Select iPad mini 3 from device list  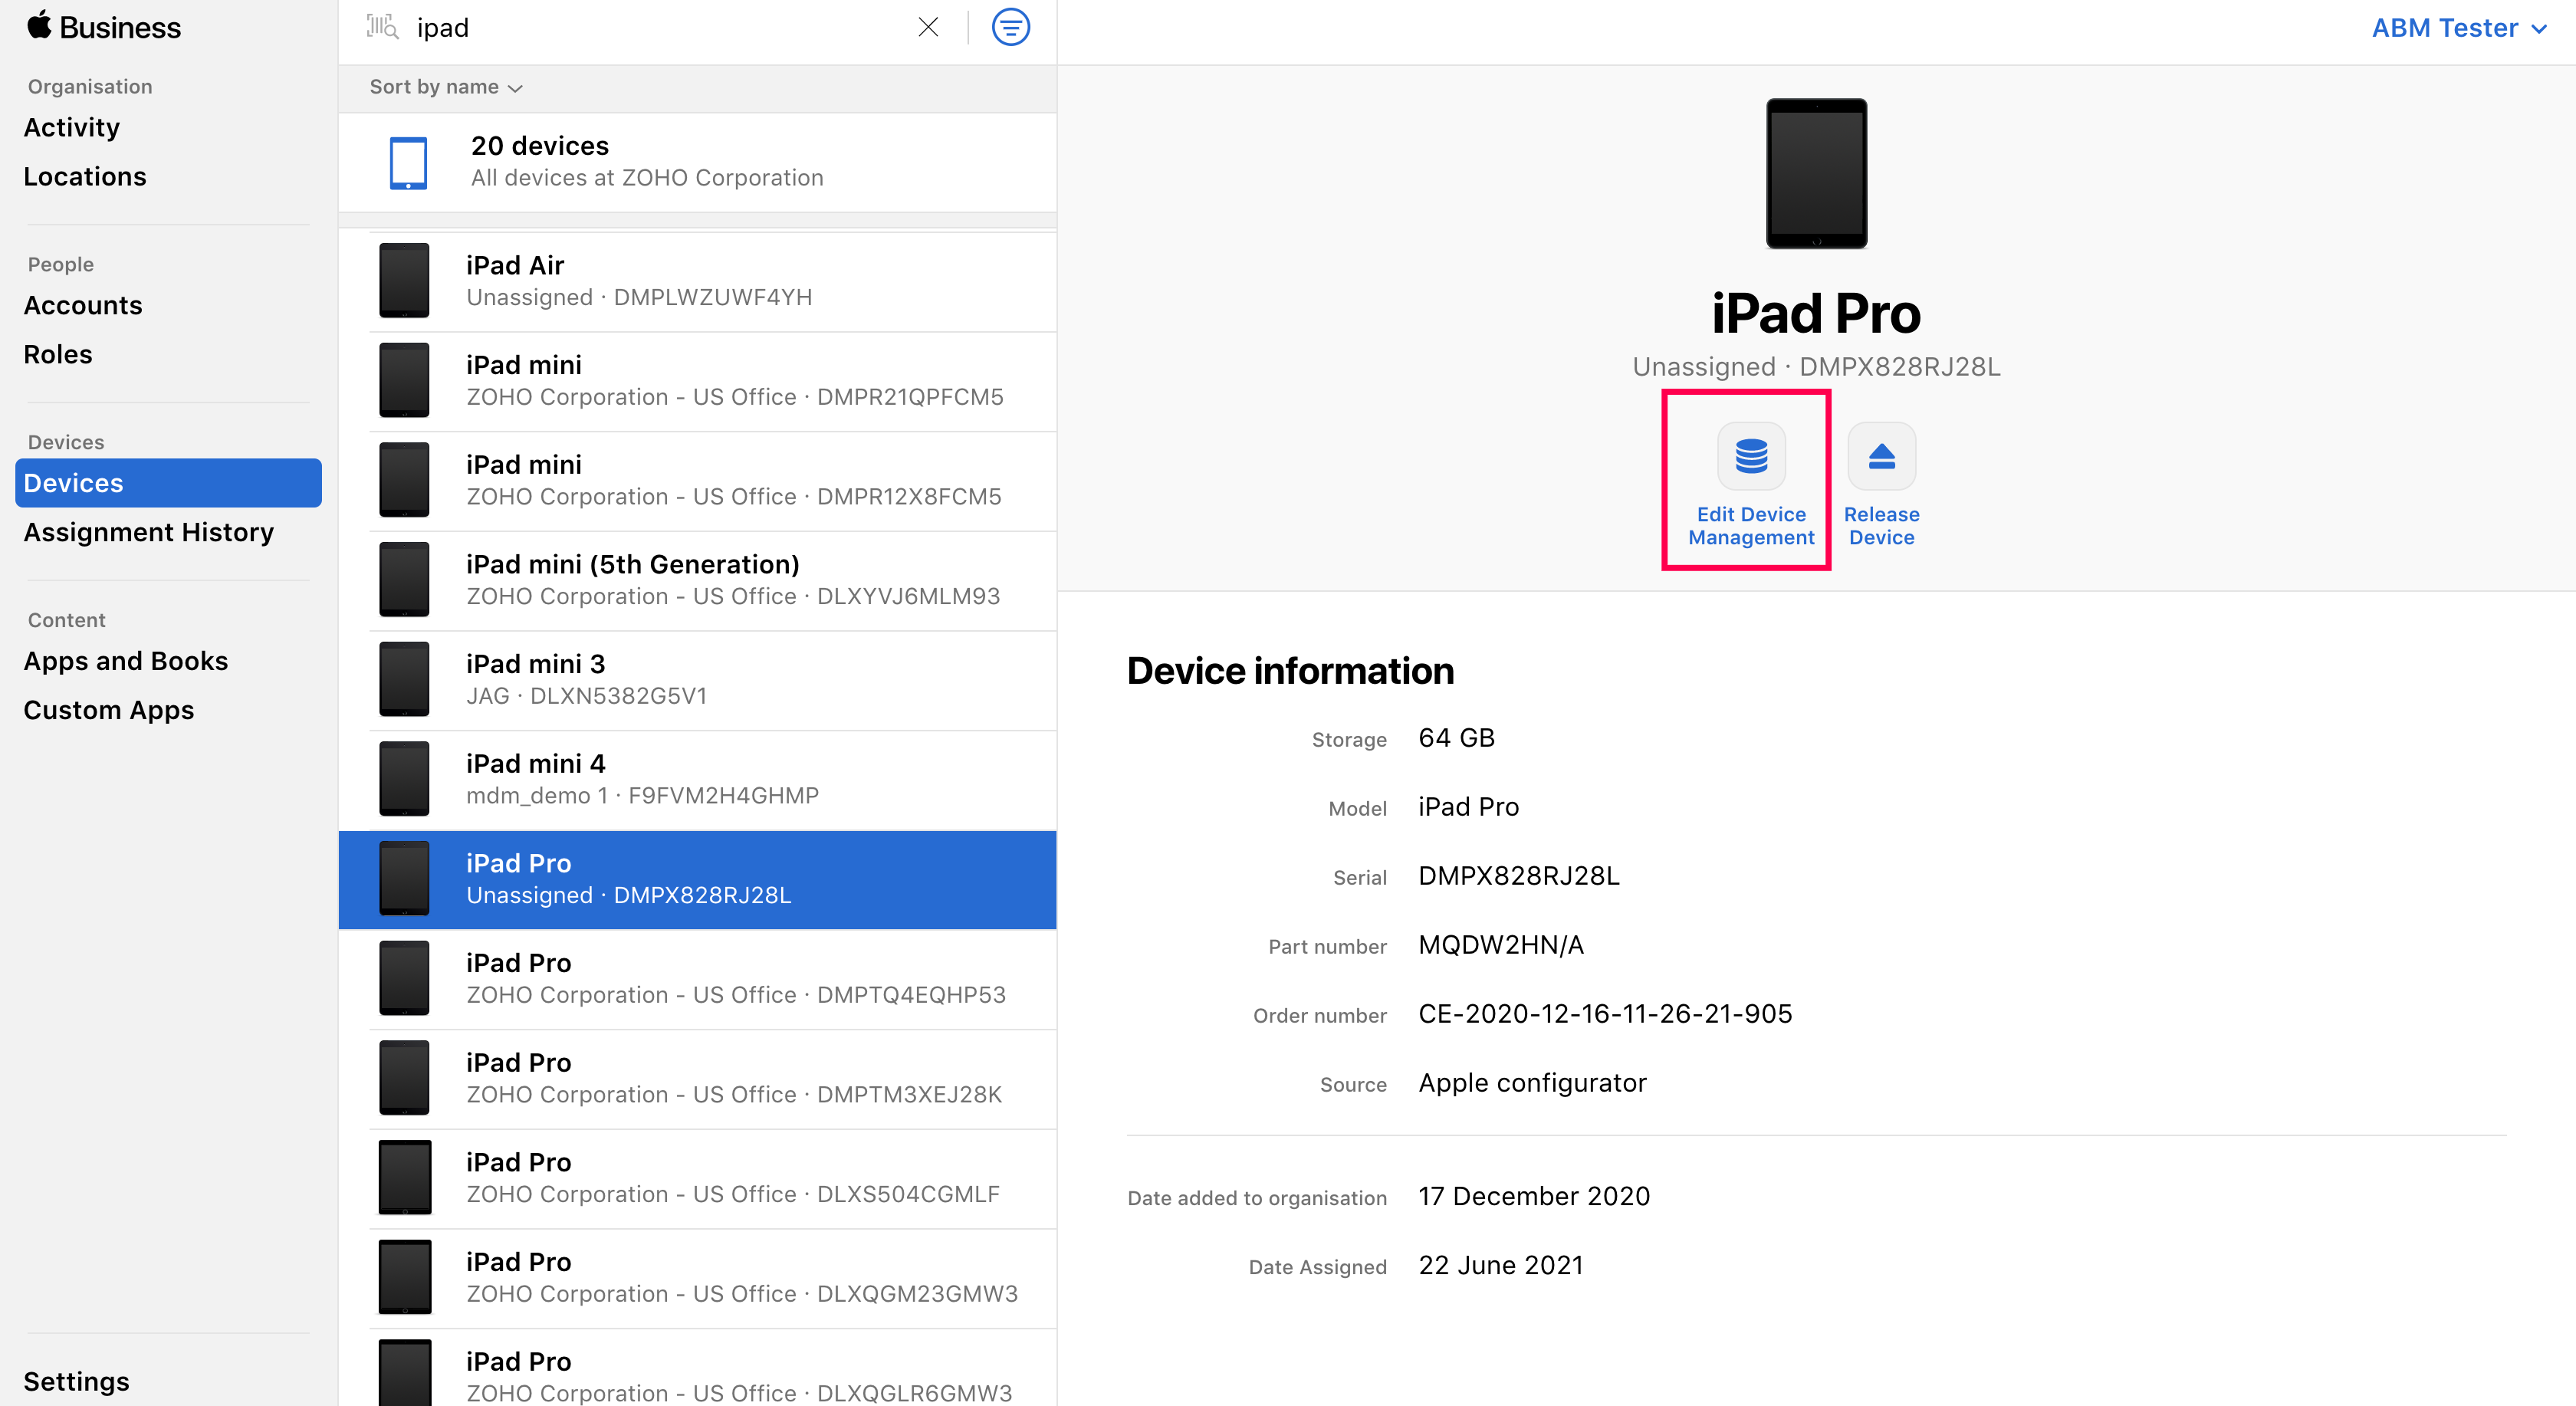coord(699,678)
